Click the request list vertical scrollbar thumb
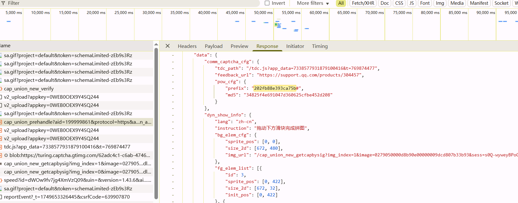This screenshot has height=203, width=518. coord(156,124)
